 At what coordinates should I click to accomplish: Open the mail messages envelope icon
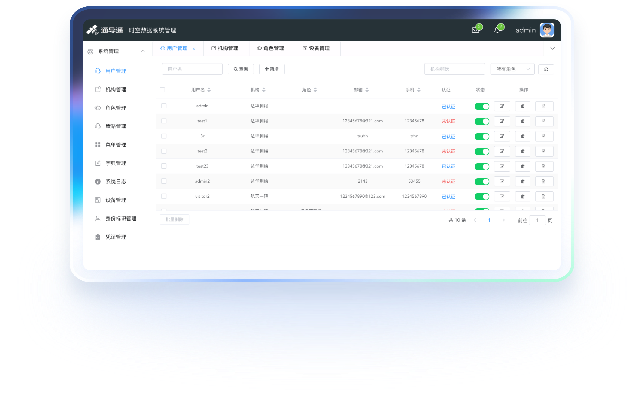475,30
